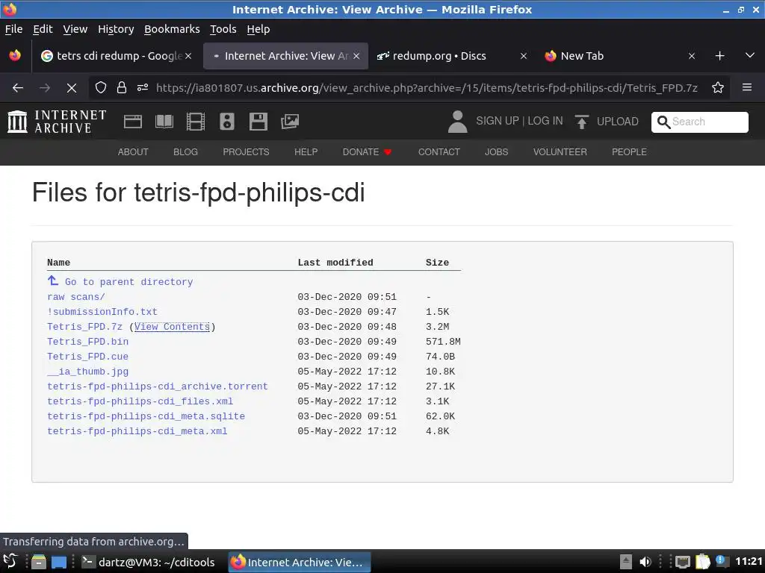Click the taskbar clock showing 11:21
The width and height of the screenshot is (765, 573).
click(749, 561)
